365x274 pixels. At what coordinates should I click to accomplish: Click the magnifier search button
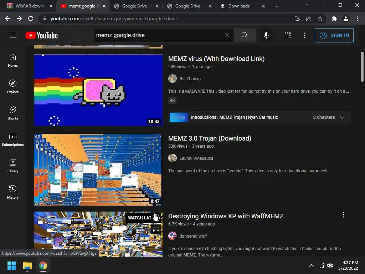click(x=245, y=35)
